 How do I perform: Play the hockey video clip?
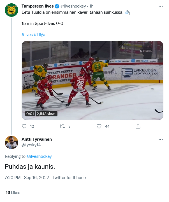point(92,81)
